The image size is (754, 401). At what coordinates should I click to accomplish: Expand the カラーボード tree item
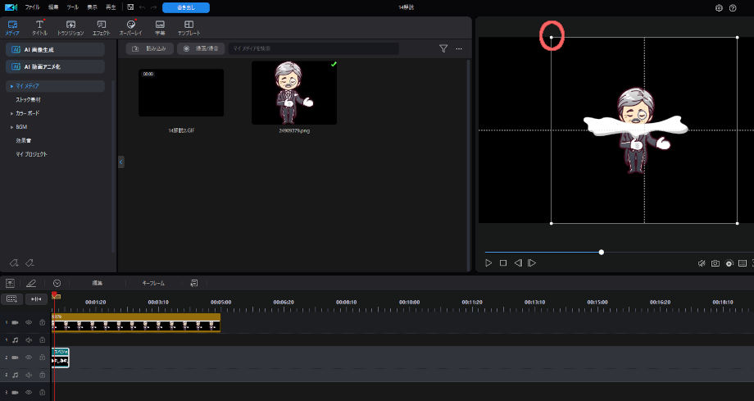pos(11,113)
